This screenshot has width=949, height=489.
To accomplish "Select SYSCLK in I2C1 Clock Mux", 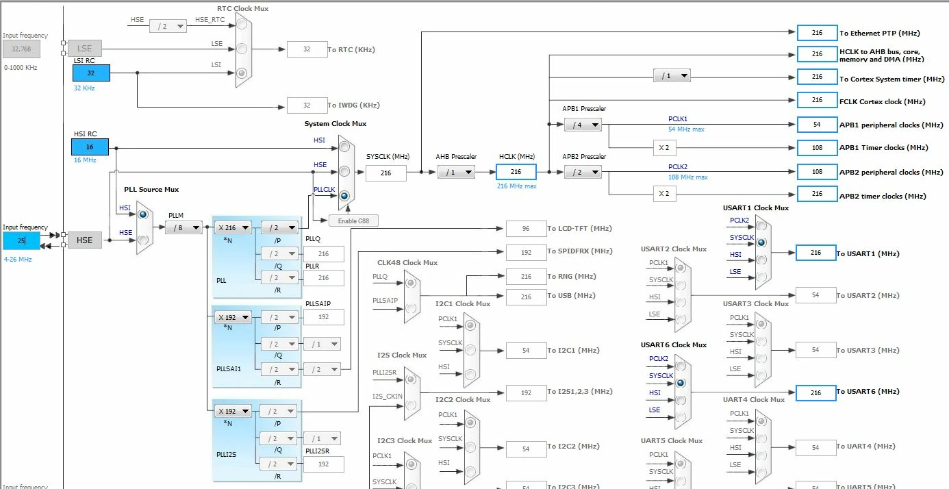I will click(x=470, y=349).
